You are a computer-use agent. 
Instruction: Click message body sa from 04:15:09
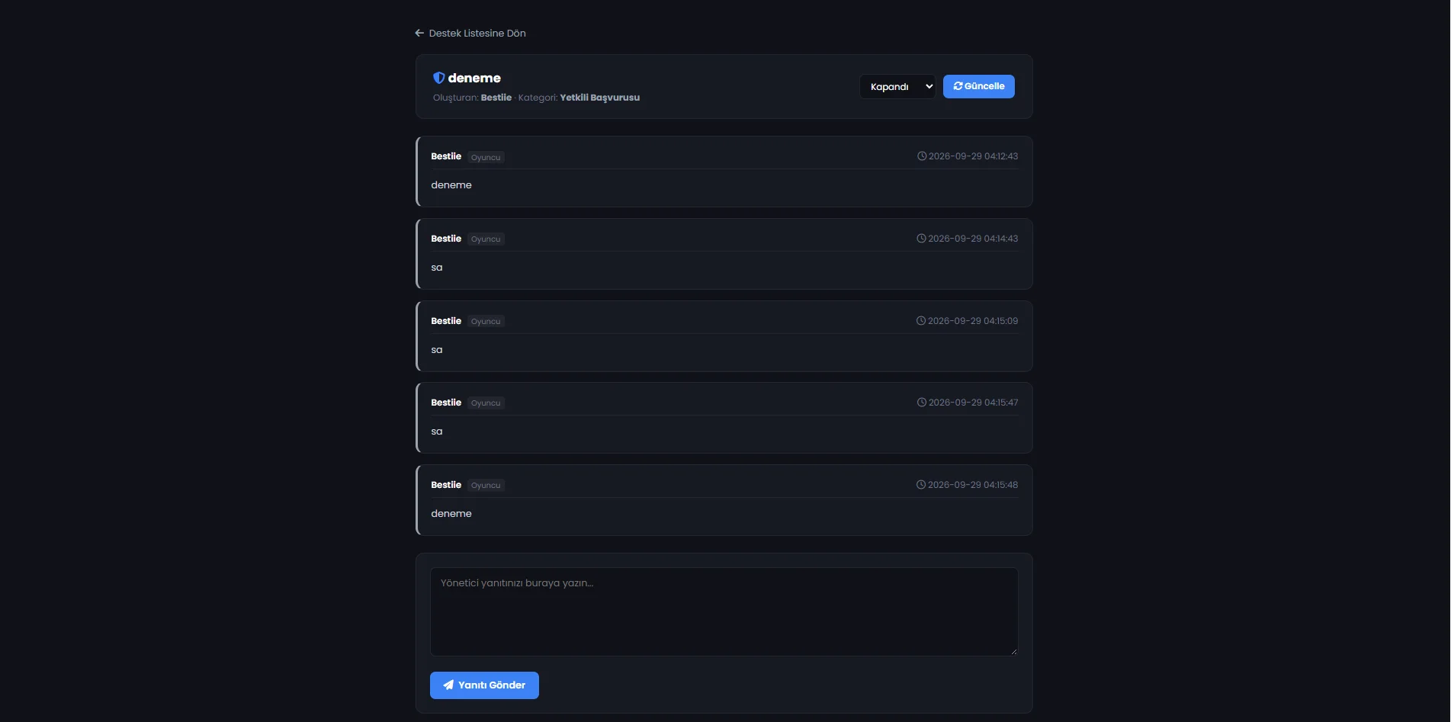pyautogui.click(x=437, y=350)
